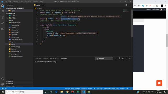Split the editor to the right
This screenshot has height=94, width=168.
point(127,5)
